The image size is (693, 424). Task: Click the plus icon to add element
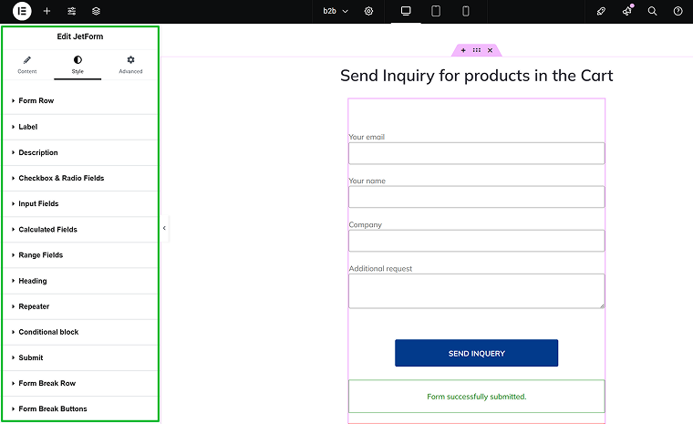point(47,11)
